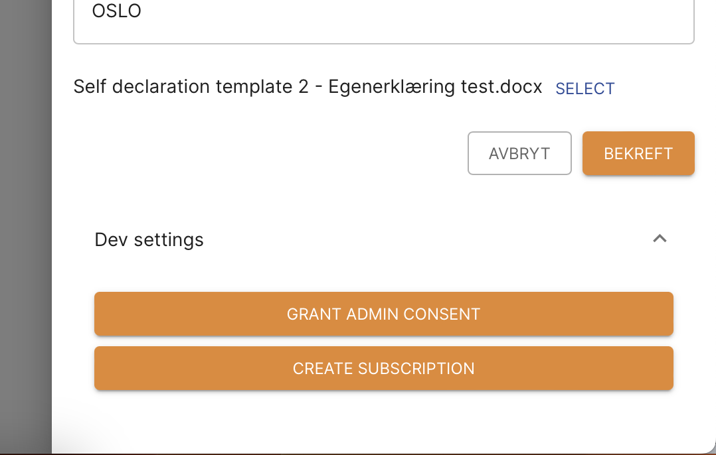Hide the Dev settings panel via up arrow
The width and height of the screenshot is (716, 455).
click(660, 239)
